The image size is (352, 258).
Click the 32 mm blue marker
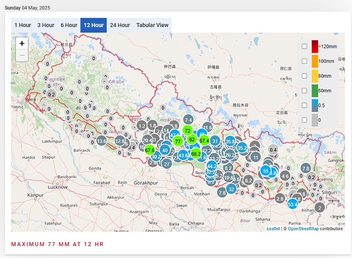(x=231, y=189)
